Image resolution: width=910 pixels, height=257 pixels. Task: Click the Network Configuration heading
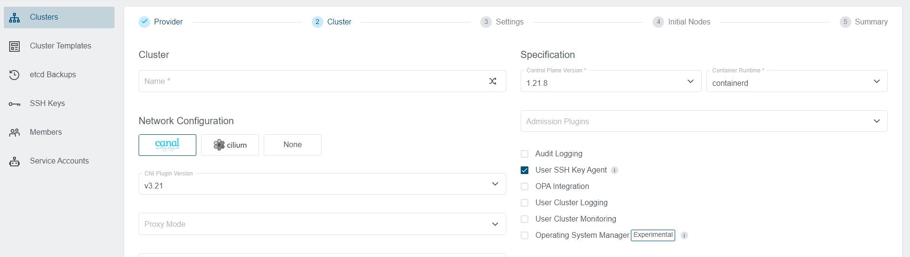(186, 121)
